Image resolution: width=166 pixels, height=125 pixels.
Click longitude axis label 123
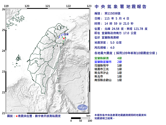pos(89,6)
